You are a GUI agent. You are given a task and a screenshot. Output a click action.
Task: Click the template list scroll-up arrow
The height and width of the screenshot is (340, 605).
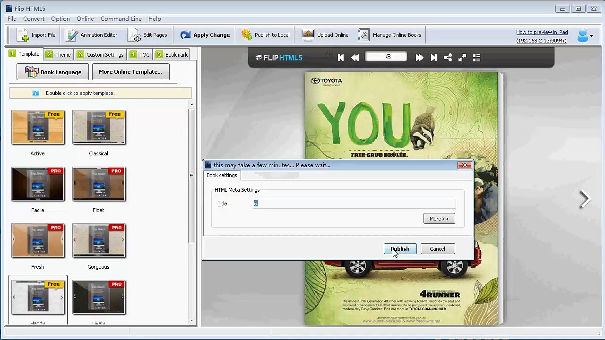(191, 104)
